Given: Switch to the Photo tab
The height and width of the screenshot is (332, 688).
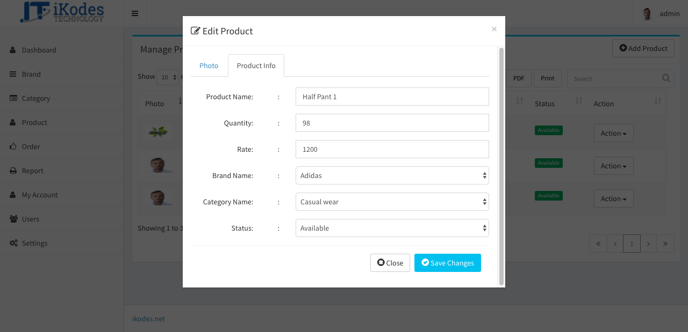Looking at the screenshot, I should 209,65.
